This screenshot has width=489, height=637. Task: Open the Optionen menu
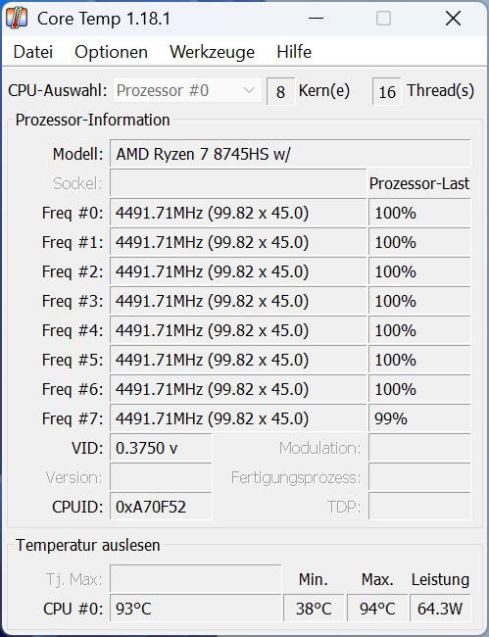click(111, 52)
